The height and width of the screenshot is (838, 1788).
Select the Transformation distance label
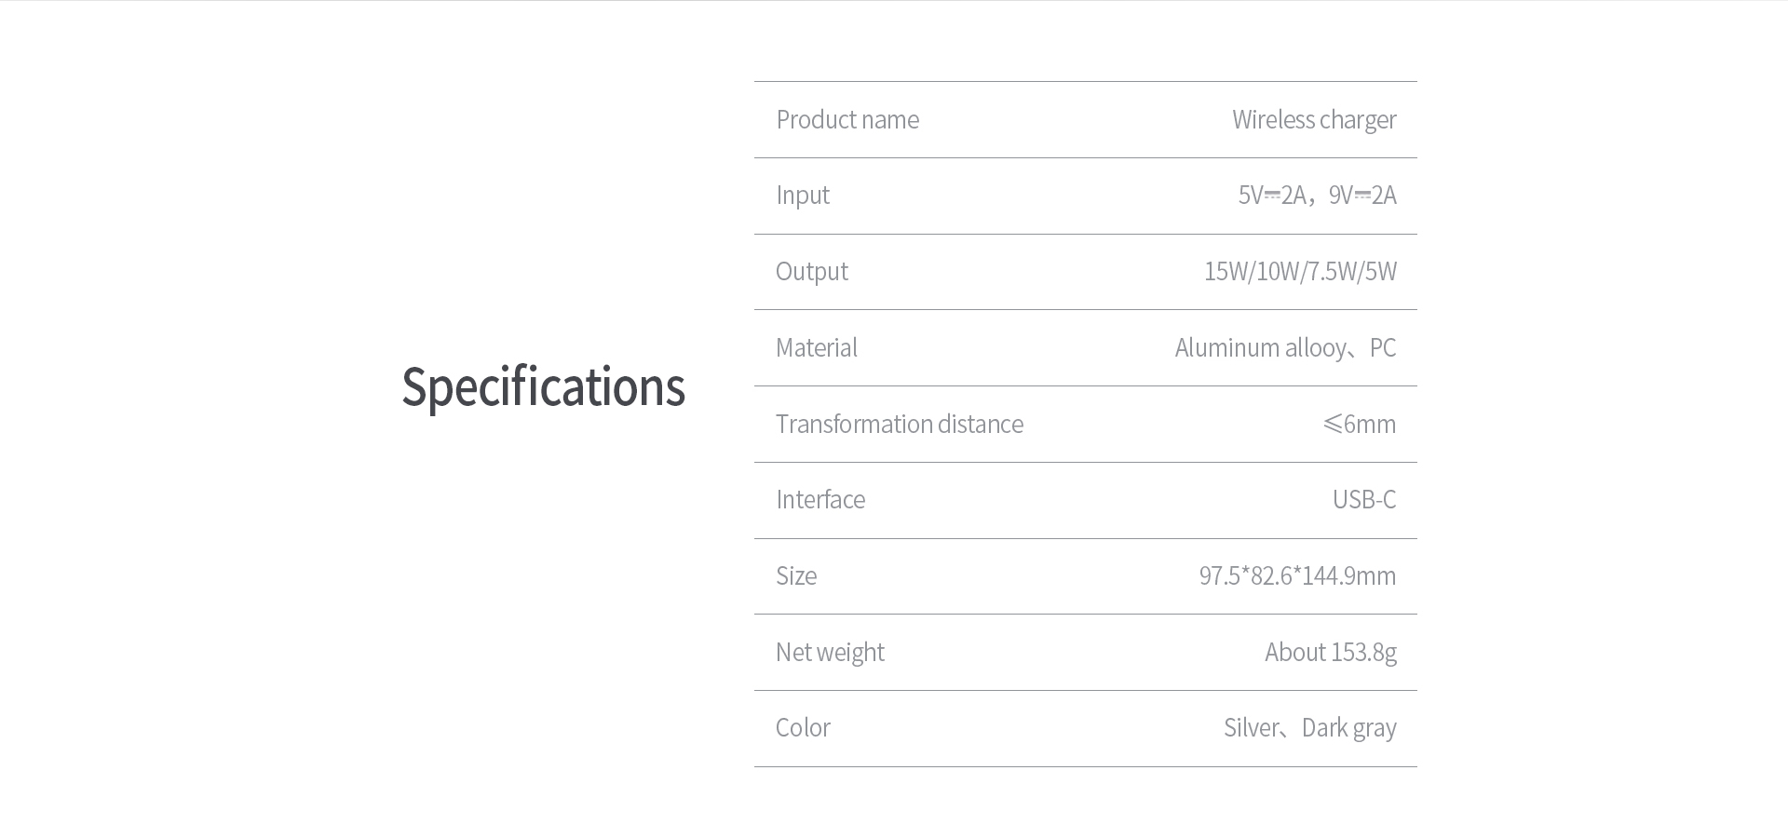pyautogui.click(x=900, y=424)
